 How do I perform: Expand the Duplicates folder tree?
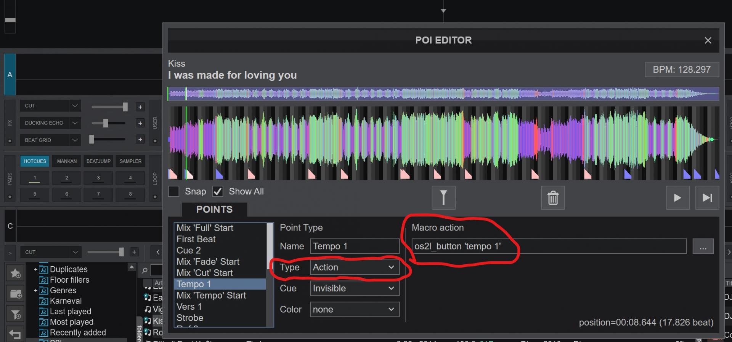(35, 269)
